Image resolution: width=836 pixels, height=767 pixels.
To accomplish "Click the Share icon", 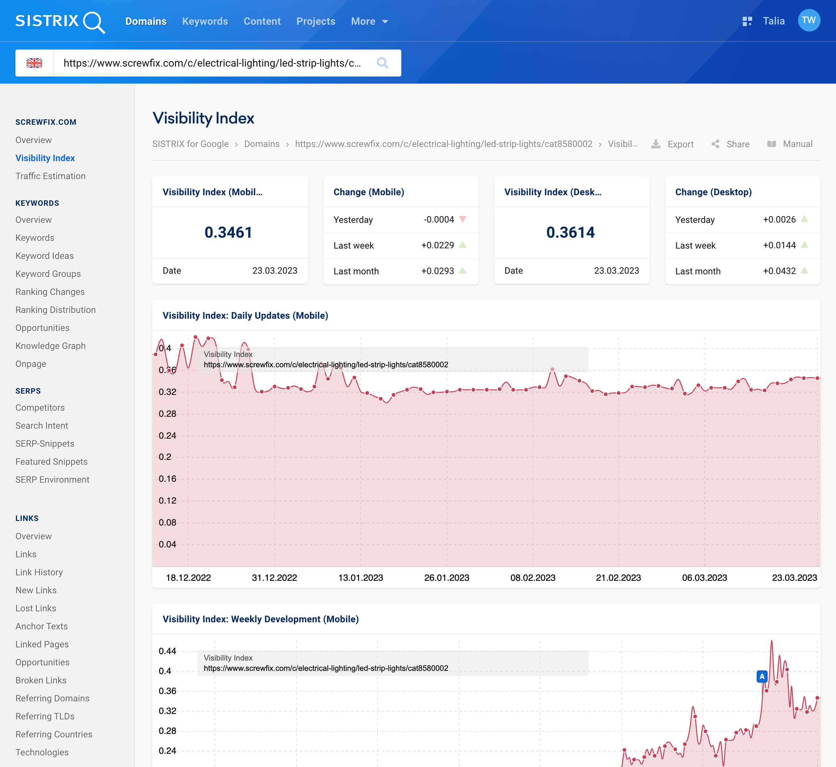I will tap(715, 144).
